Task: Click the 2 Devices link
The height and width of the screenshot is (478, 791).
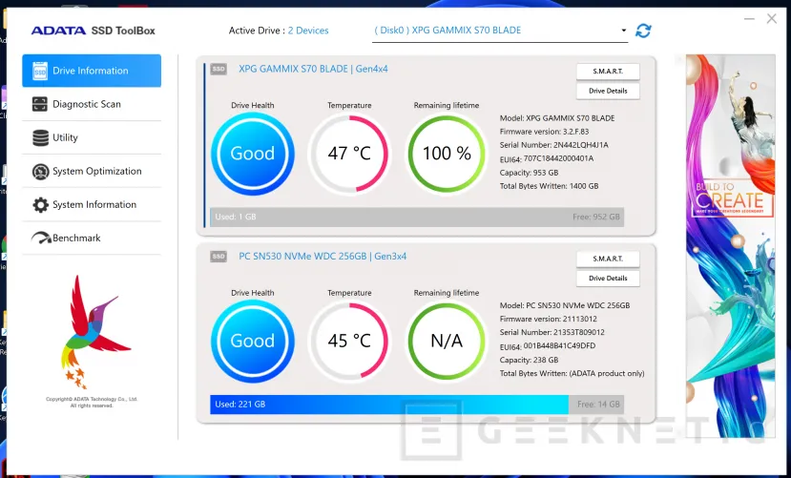Action: point(308,31)
